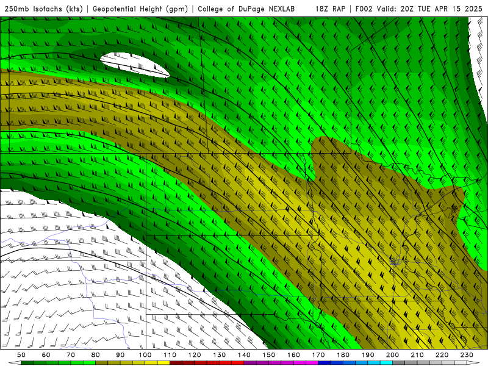Click the '210' color scale label
Screen dimensions: 488x366
tap(417, 355)
